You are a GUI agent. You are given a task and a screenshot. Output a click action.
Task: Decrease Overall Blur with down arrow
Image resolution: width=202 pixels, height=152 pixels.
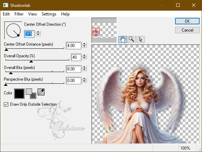[84, 70]
